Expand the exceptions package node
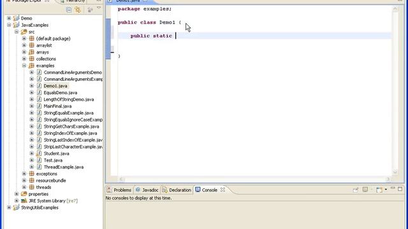The image size is (408, 229). pos(24,174)
